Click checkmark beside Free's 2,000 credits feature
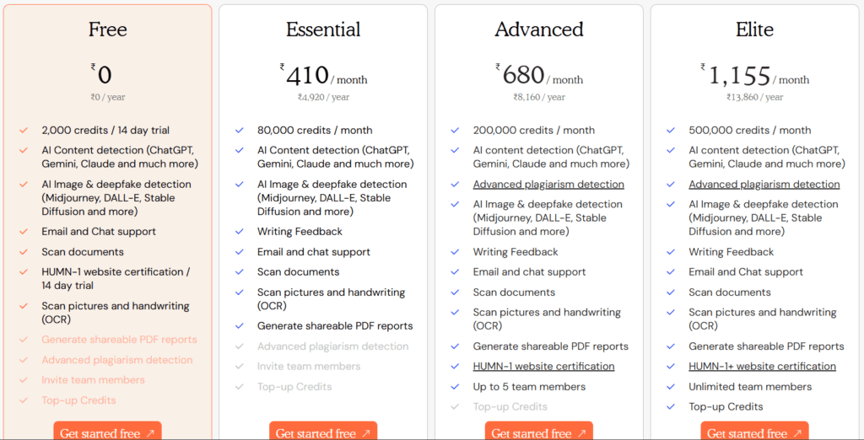Viewport: 864px width, 440px height. (24, 131)
